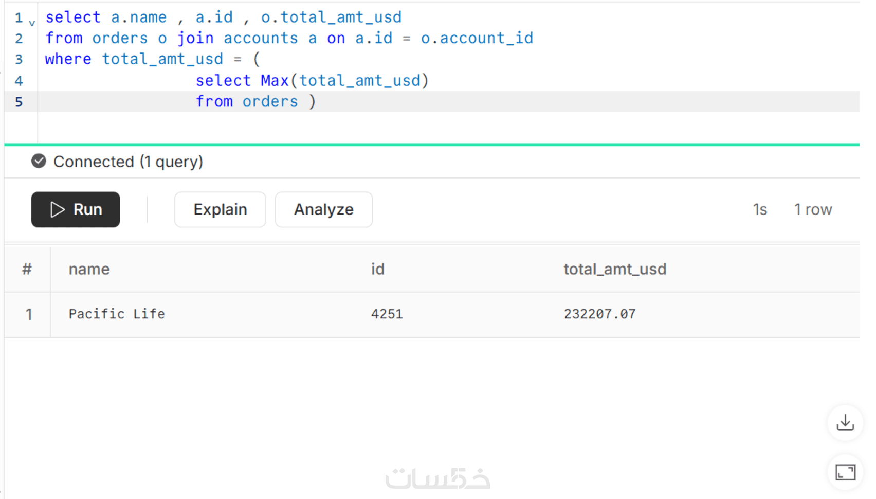Viewport: 876px width, 499px height.
Task: Click the expand to fullscreen icon
Action: [x=845, y=472]
